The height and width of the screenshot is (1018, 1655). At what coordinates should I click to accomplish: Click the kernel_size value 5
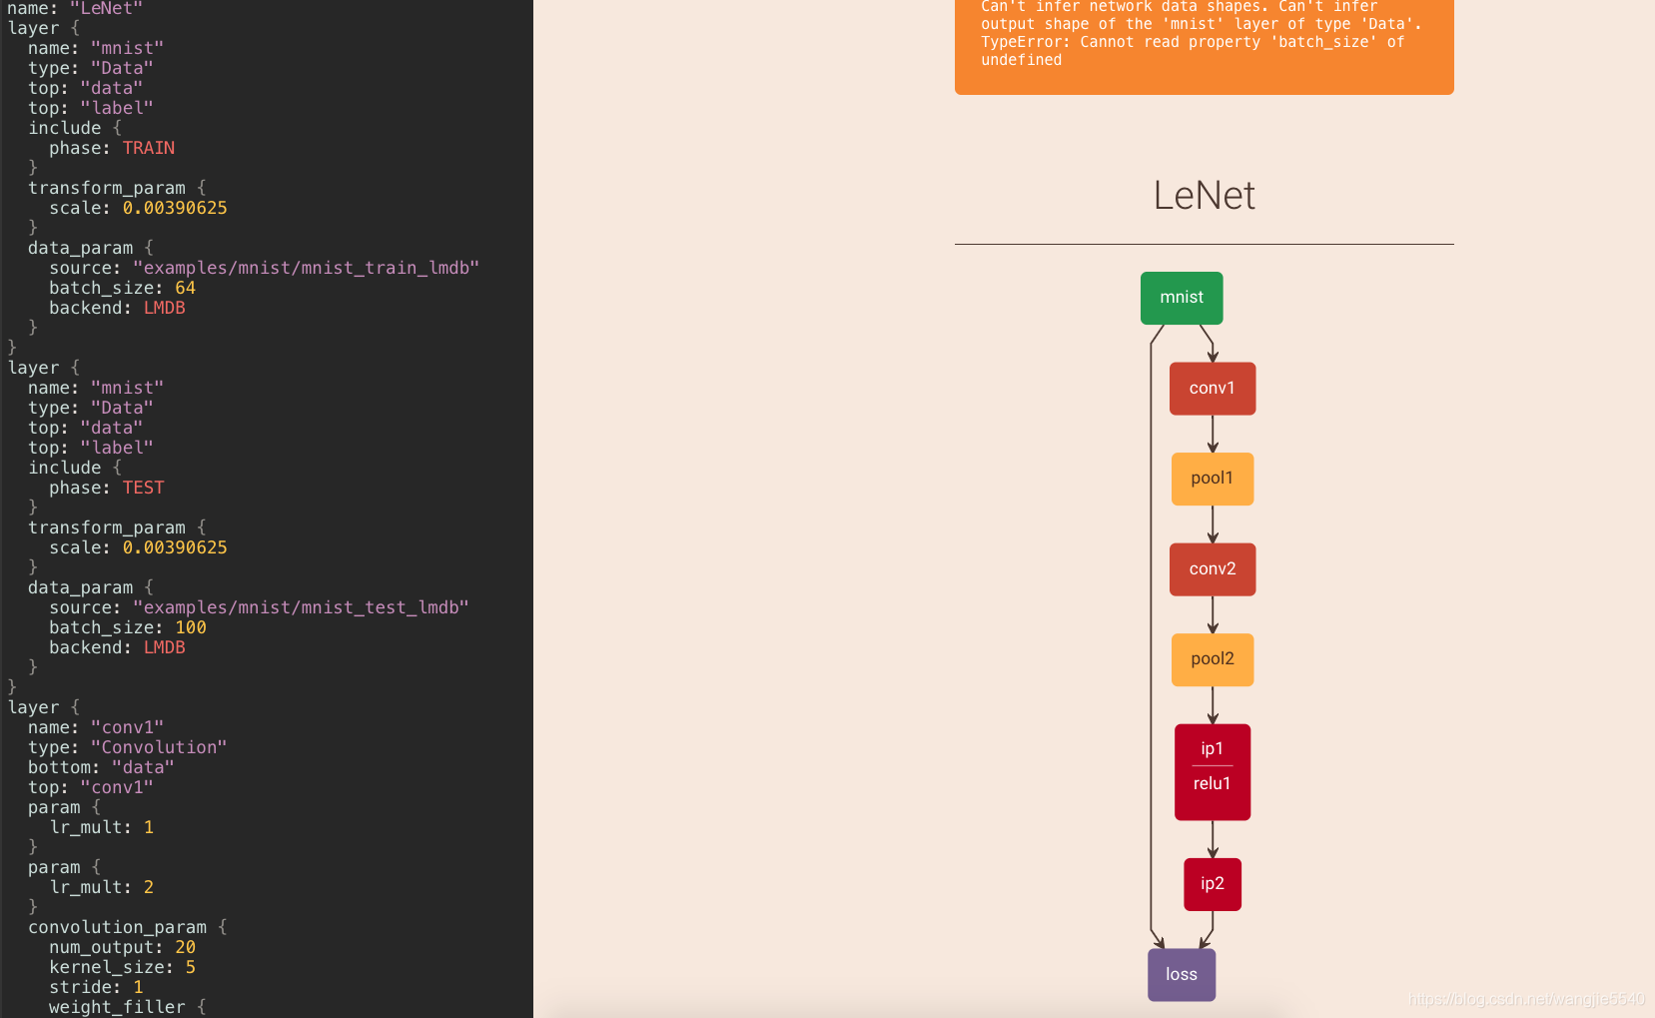click(191, 967)
